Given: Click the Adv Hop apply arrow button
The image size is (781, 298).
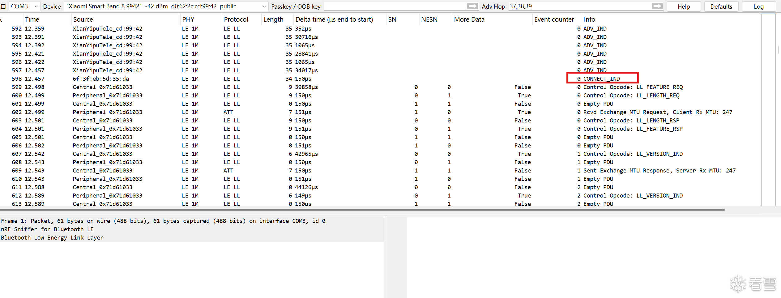Looking at the screenshot, I should [x=657, y=6].
